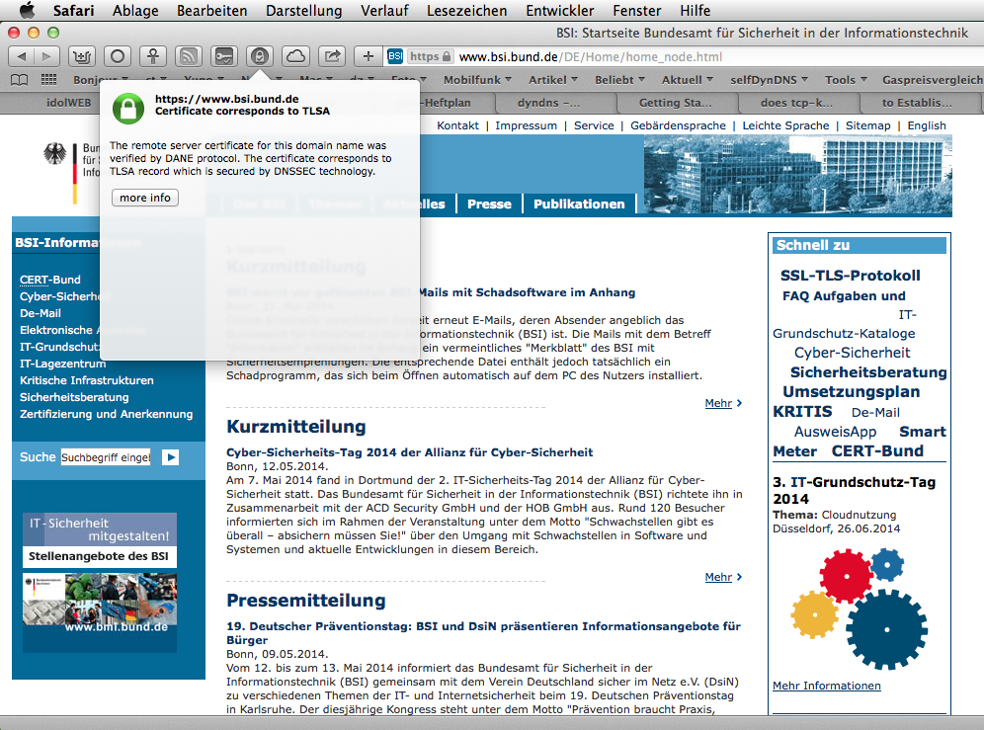Open the Cyber-Sicherheits-Tag 2014 headline

409,452
